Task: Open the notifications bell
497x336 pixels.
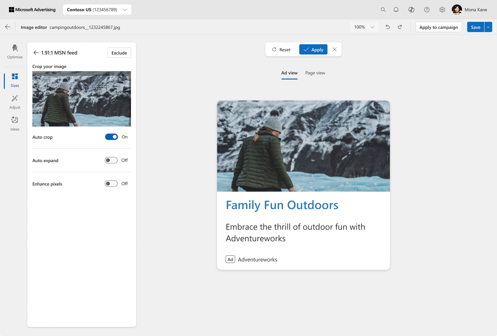Action: click(396, 10)
